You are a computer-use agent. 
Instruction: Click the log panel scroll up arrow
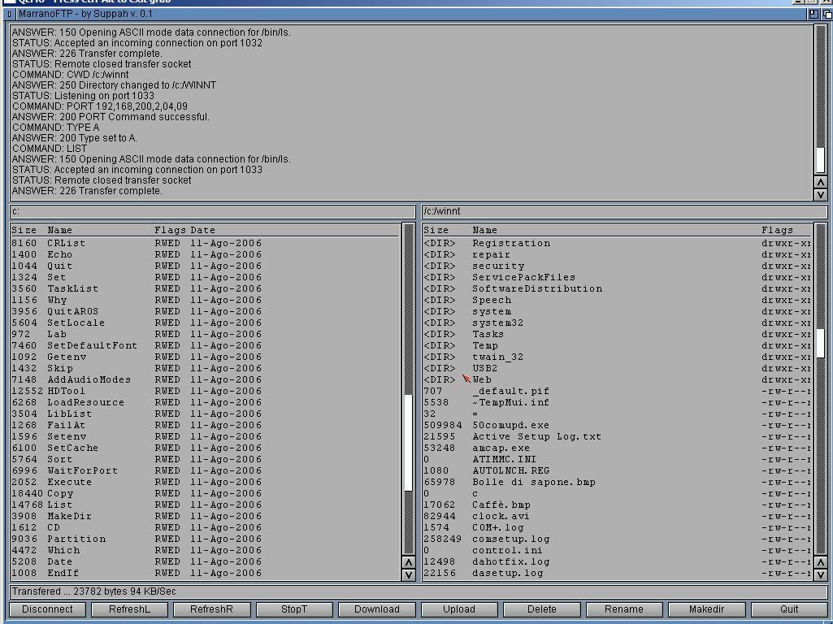pos(820,182)
